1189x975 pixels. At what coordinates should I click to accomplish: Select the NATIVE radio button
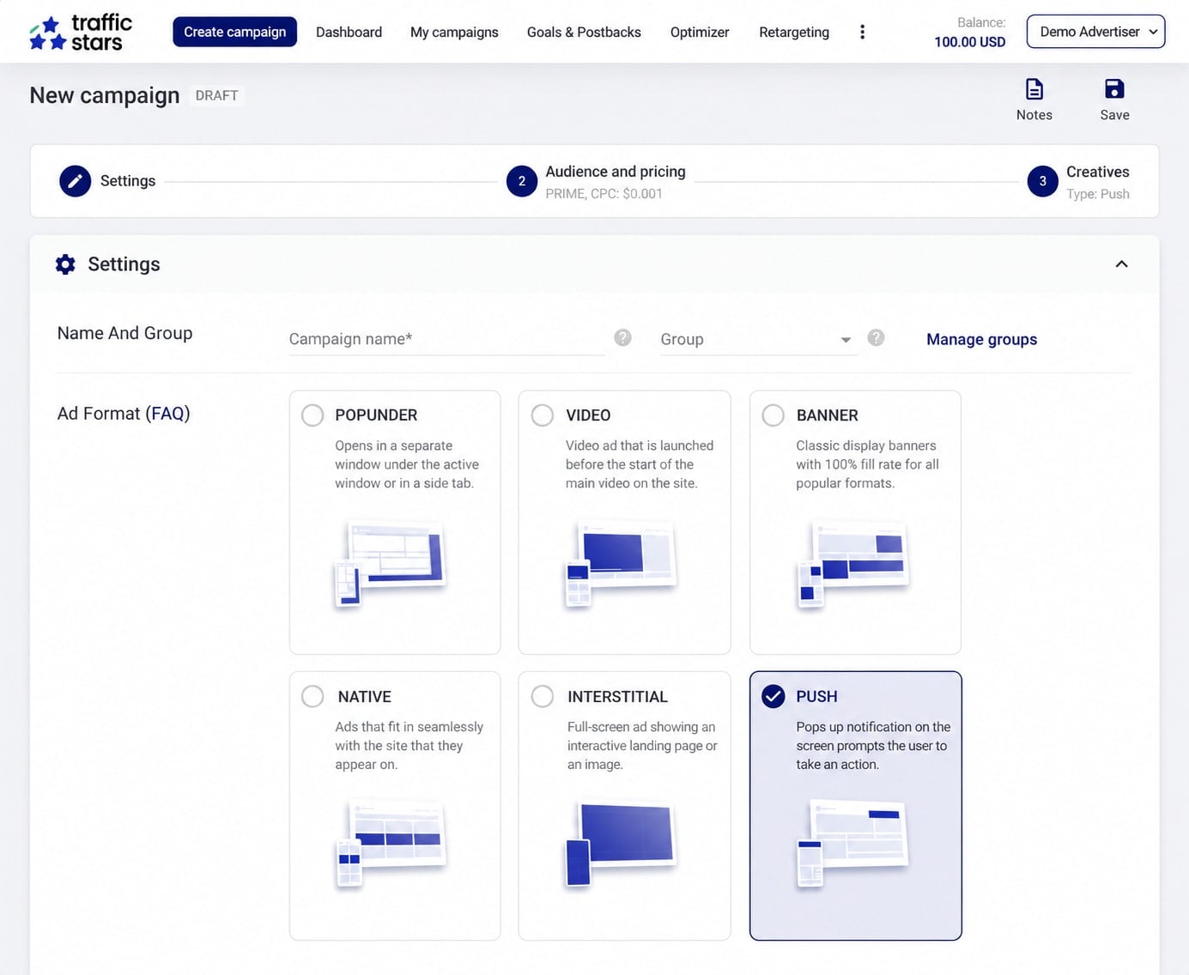[312, 696]
